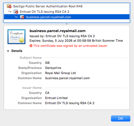Click the untrusted issuer warning text

click(x=70, y=46)
